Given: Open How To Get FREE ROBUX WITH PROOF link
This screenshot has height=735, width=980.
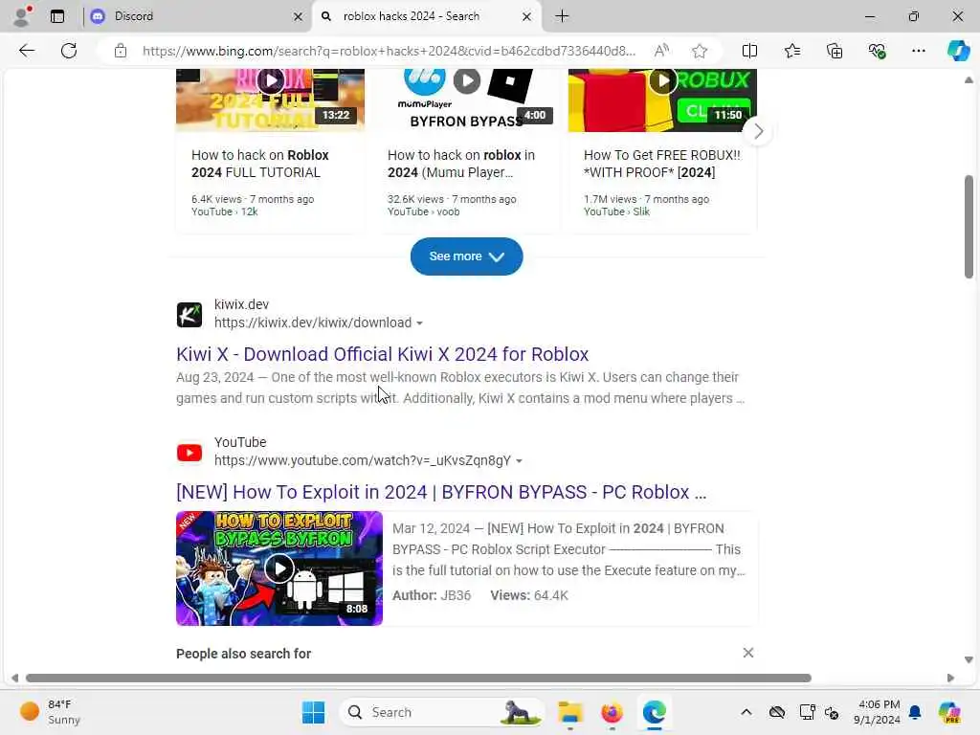Looking at the screenshot, I should click(662, 164).
